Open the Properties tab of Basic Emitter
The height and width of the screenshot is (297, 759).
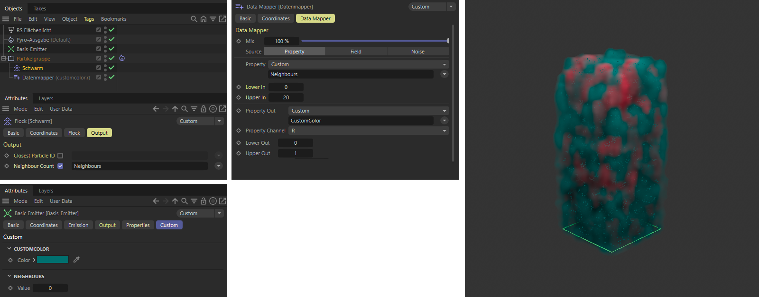click(x=138, y=225)
